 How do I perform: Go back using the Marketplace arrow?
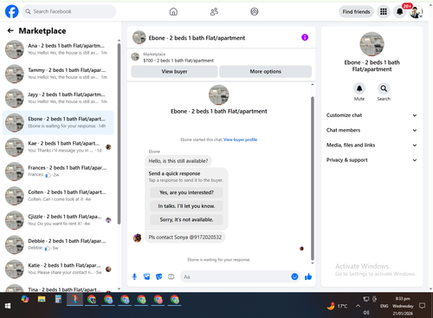point(10,30)
